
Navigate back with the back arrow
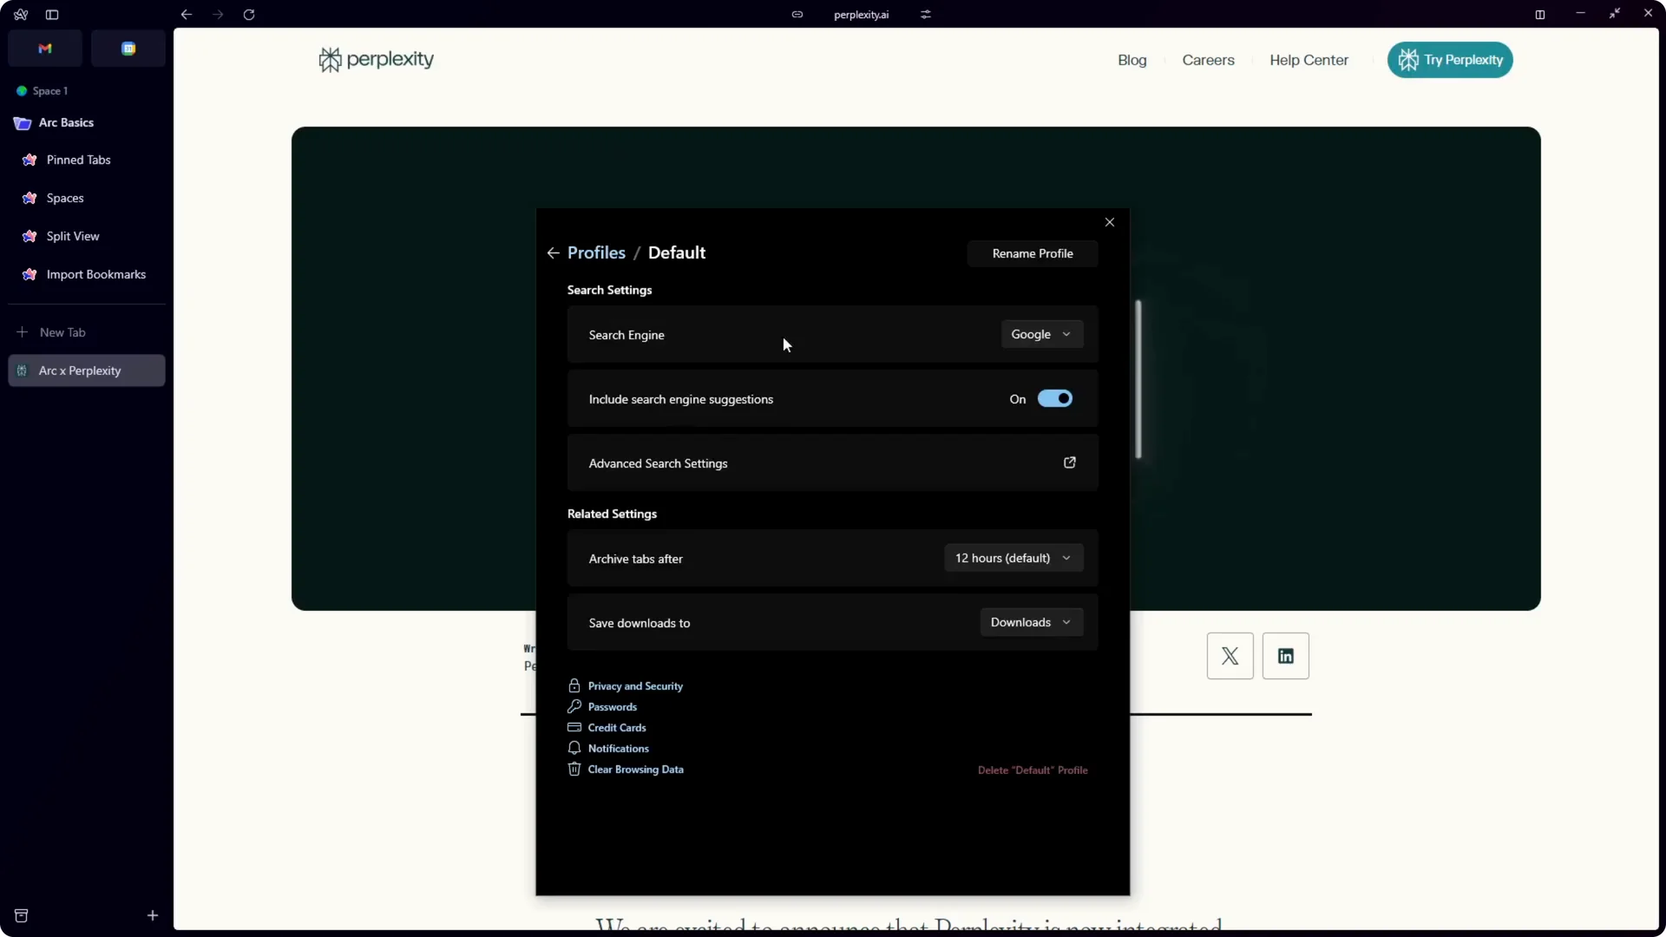point(185,14)
